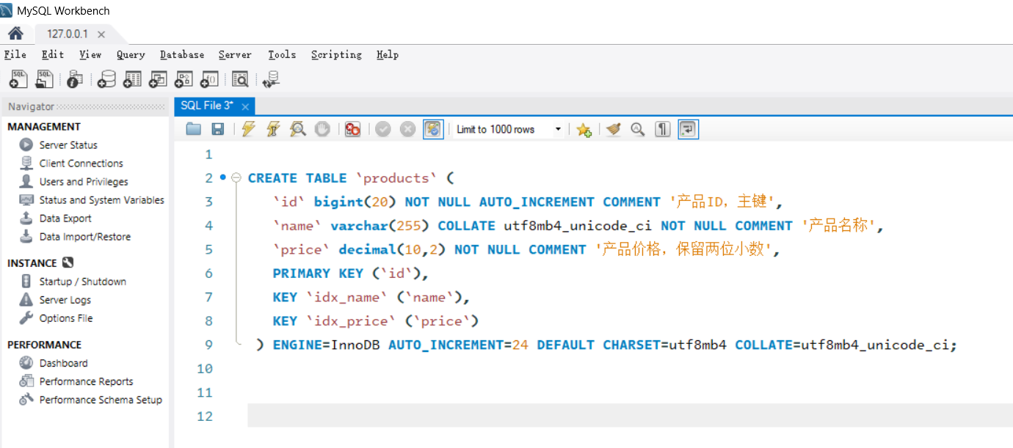Click the open SQL script folder icon
The height and width of the screenshot is (448, 1013).
(x=193, y=130)
